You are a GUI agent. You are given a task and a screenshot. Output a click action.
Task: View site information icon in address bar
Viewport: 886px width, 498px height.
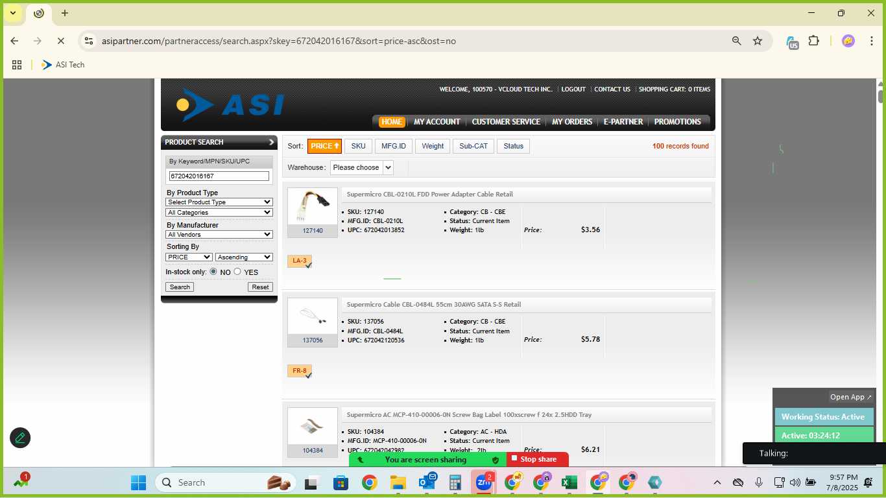point(89,41)
